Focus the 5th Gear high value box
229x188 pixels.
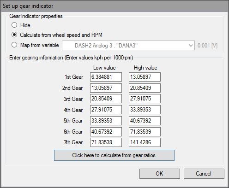pyautogui.click(x=145, y=121)
